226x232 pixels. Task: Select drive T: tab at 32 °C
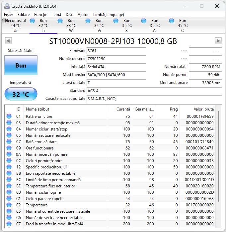coord(43,25)
